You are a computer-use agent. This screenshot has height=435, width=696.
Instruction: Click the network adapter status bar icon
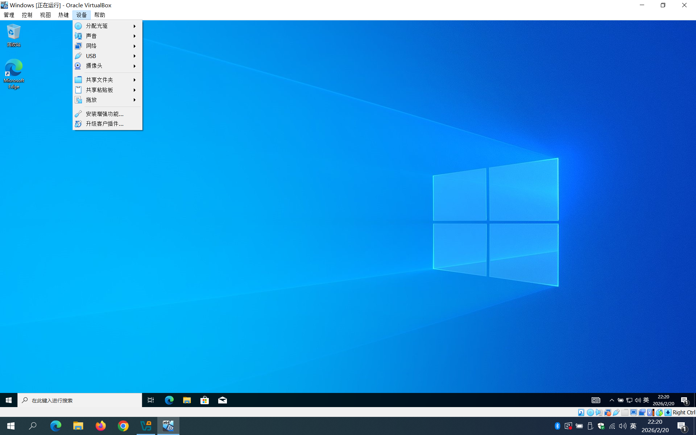(x=608, y=413)
